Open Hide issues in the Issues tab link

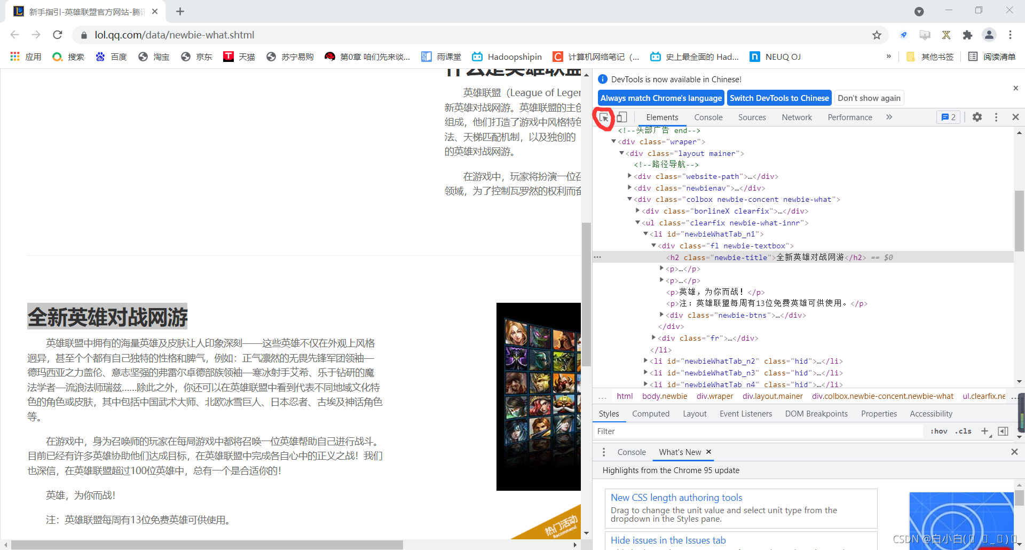668,540
